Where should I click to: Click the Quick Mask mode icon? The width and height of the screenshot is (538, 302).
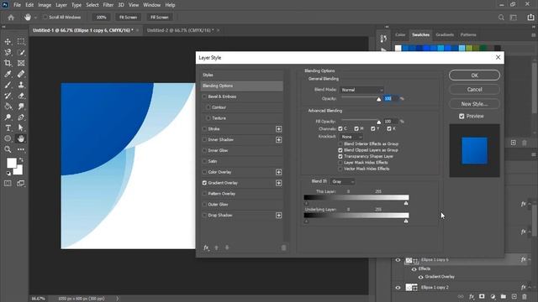click(8, 184)
